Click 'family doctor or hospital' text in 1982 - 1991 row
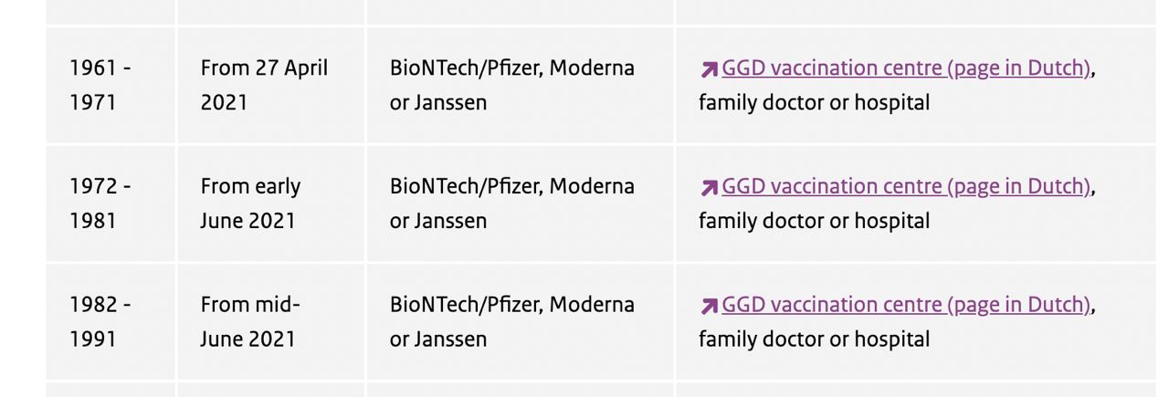Screen dimensions: 1169x397 814,340
